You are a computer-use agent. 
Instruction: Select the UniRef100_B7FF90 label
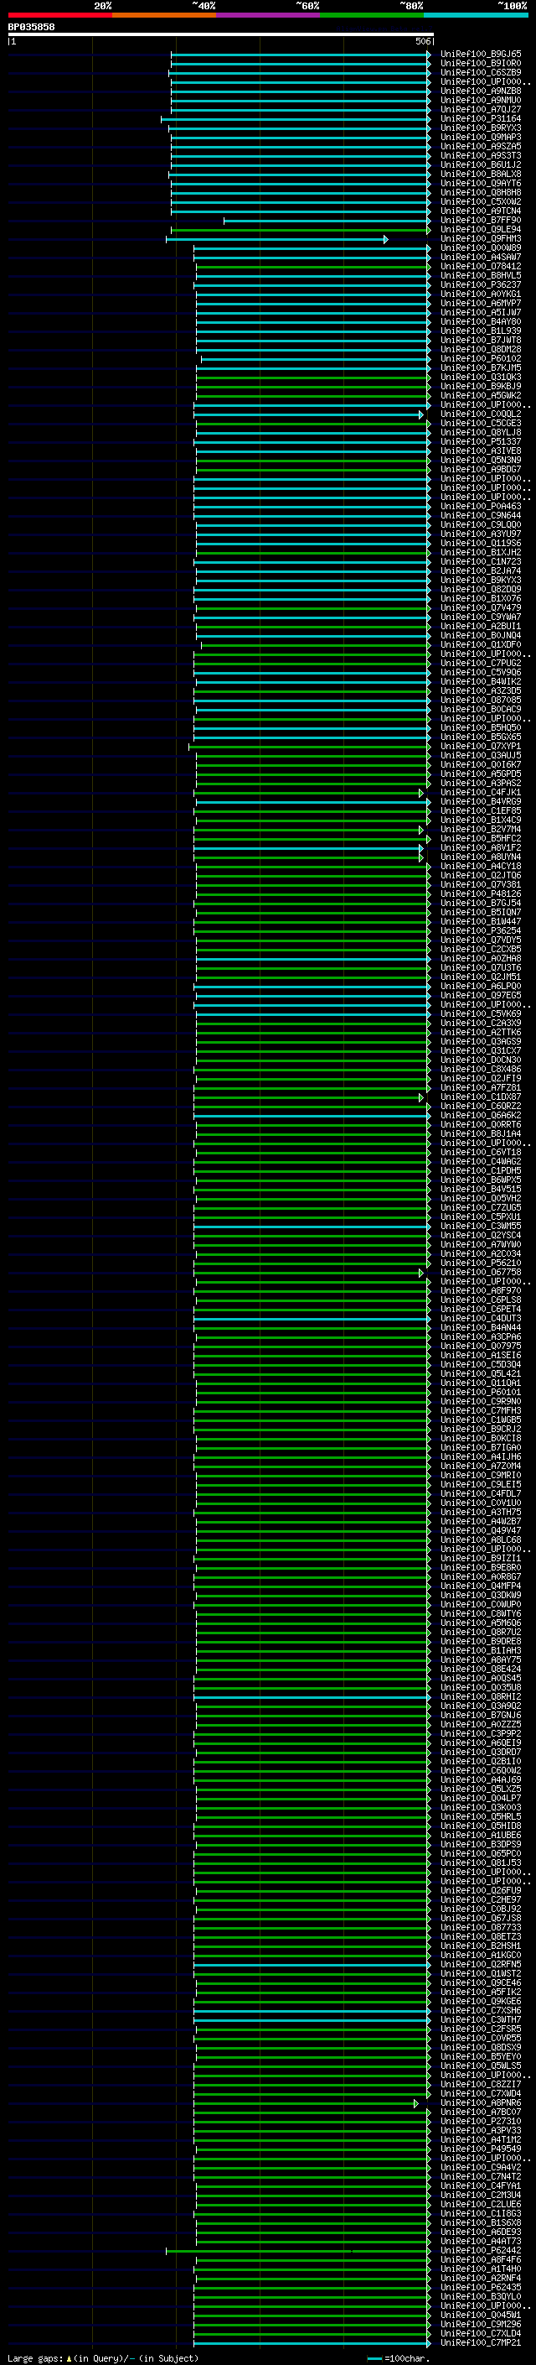click(481, 221)
